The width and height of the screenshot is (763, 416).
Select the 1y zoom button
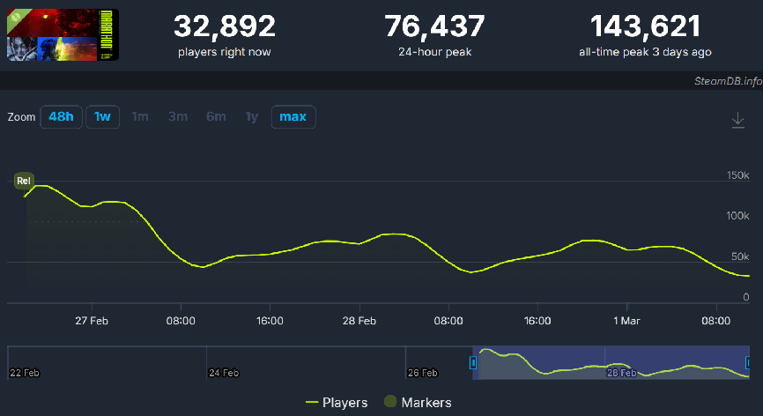(x=252, y=117)
